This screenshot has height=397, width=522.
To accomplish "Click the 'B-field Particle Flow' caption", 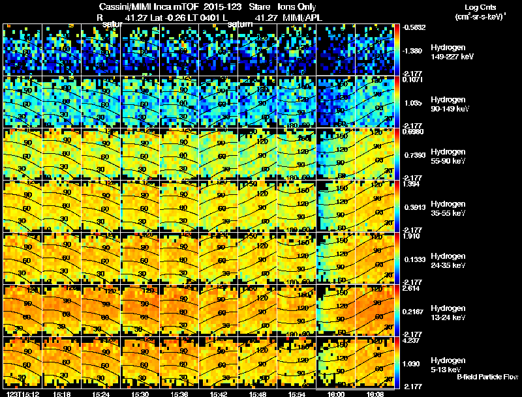I will tap(487, 377).
